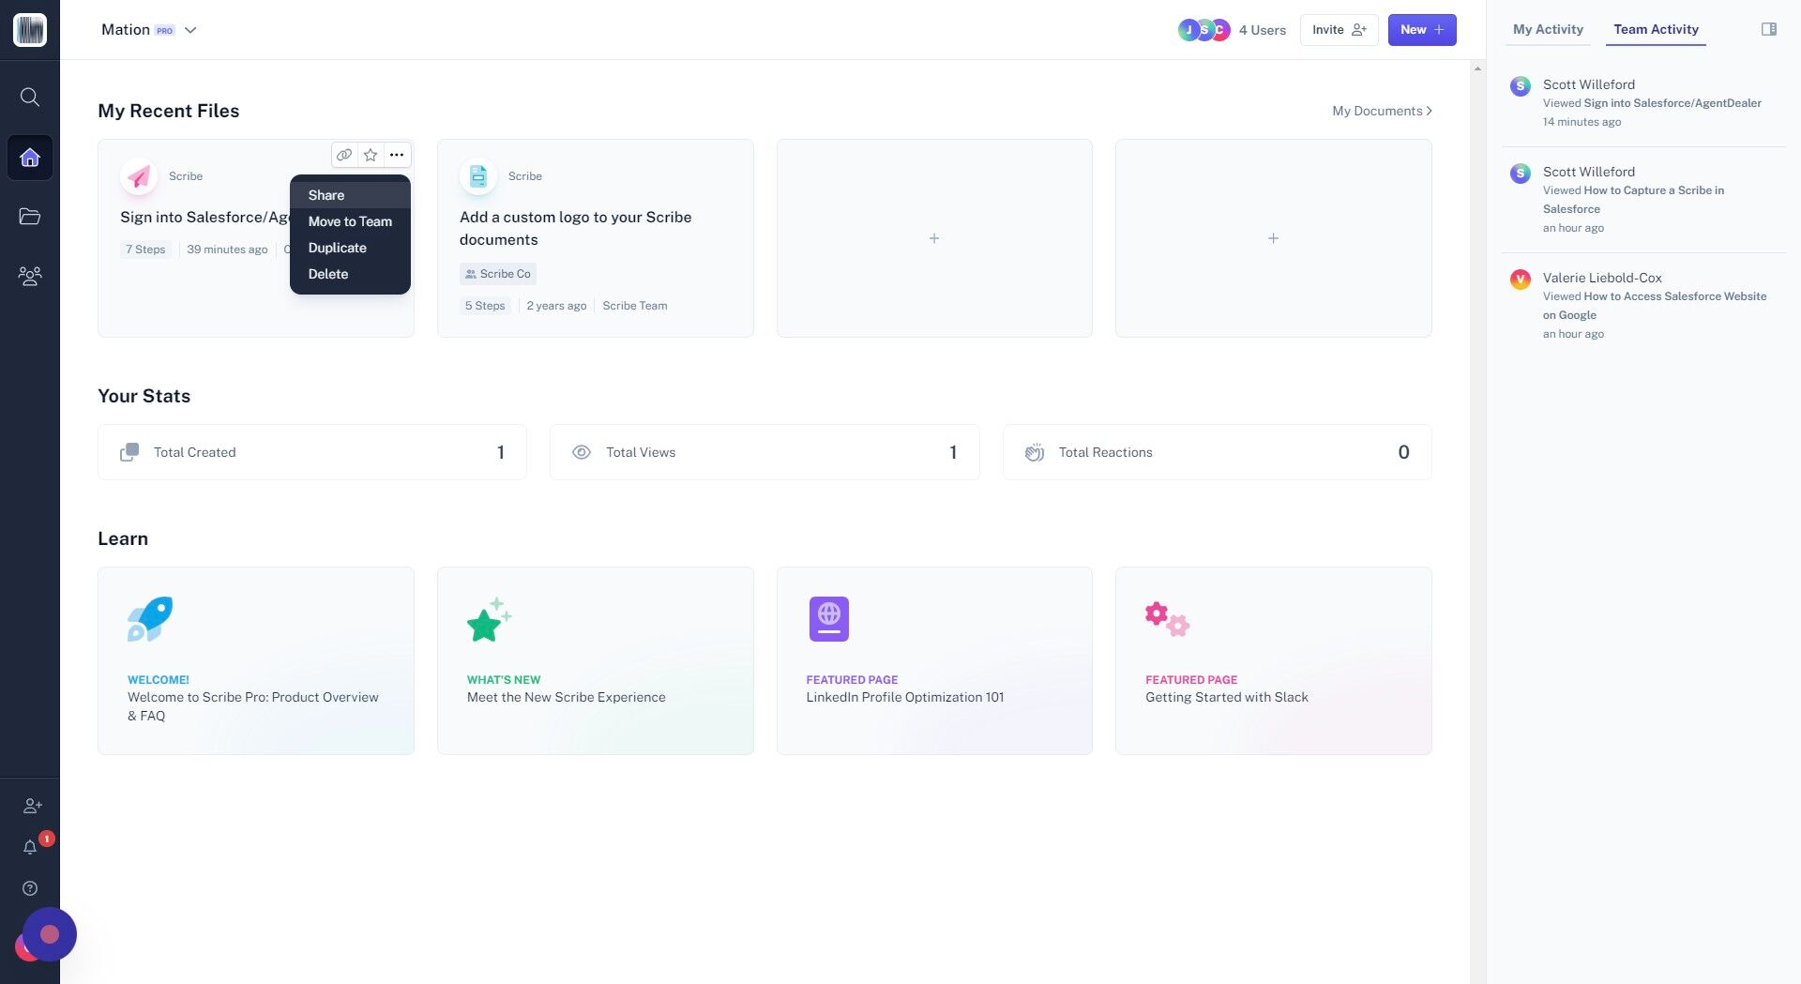Screen dimensions: 1801x984
Task: Collapse the activity side panel icon
Action: pos(1769,29)
